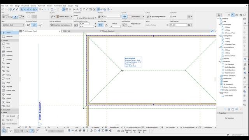Image resolution: width=249 pixels, height=140 pixels.
Task: Open the Sheet Index item
Action: point(228,96)
